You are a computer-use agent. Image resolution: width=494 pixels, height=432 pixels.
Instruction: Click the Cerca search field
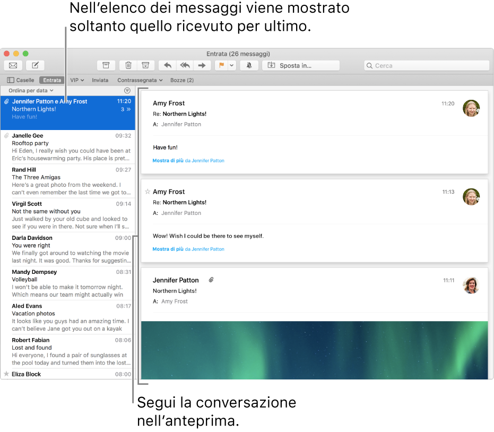[427, 65]
